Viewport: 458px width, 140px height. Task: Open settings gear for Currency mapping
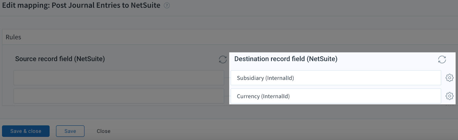click(449, 96)
